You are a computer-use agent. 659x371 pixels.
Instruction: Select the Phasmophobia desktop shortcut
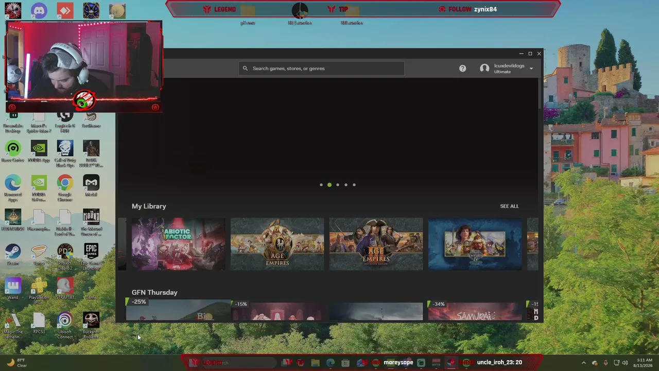[x=39, y=221]
